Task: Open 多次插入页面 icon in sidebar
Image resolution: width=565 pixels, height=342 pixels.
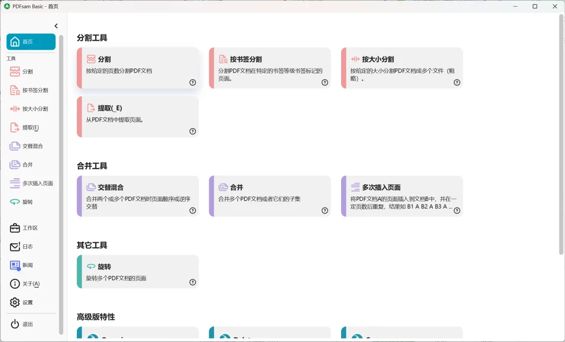Action: coord(15,183)
